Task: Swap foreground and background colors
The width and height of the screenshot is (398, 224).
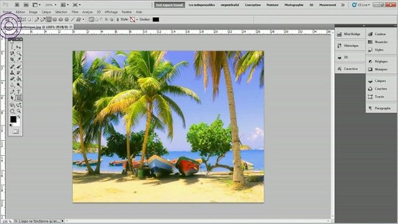Action: (x=19, y=117)
